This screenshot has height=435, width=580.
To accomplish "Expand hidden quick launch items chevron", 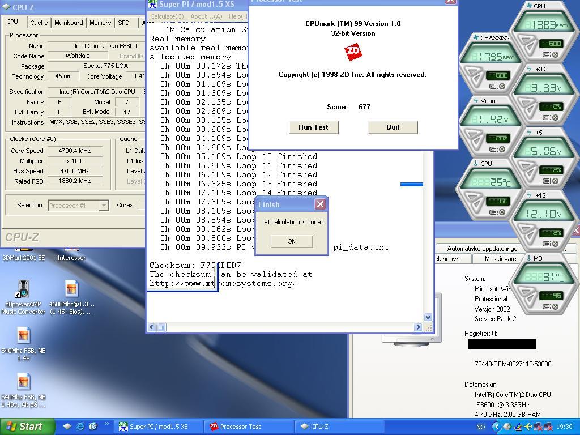I will (x=107, y=424).
